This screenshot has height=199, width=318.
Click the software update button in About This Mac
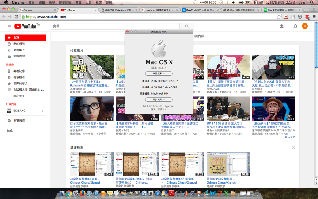pyautogui.click(x=159, y=73)
